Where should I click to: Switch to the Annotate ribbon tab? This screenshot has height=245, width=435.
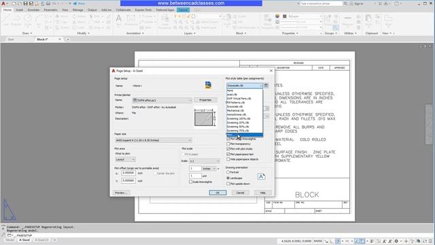tap(33, 10)
